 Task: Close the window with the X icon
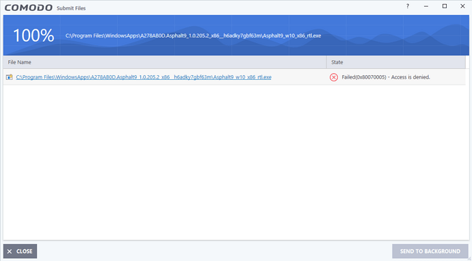tap(462, 6)
